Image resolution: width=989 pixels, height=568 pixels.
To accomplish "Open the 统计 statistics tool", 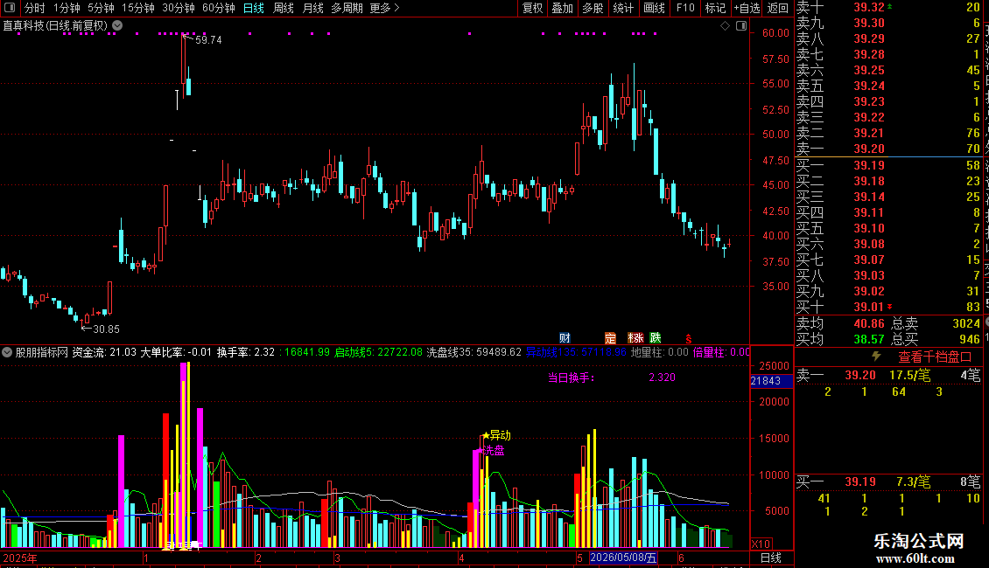I will pyautogui.click(x=623, y=8).
